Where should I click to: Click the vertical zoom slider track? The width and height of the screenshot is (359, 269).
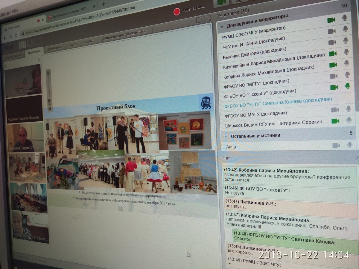click(x=49, y=90)
